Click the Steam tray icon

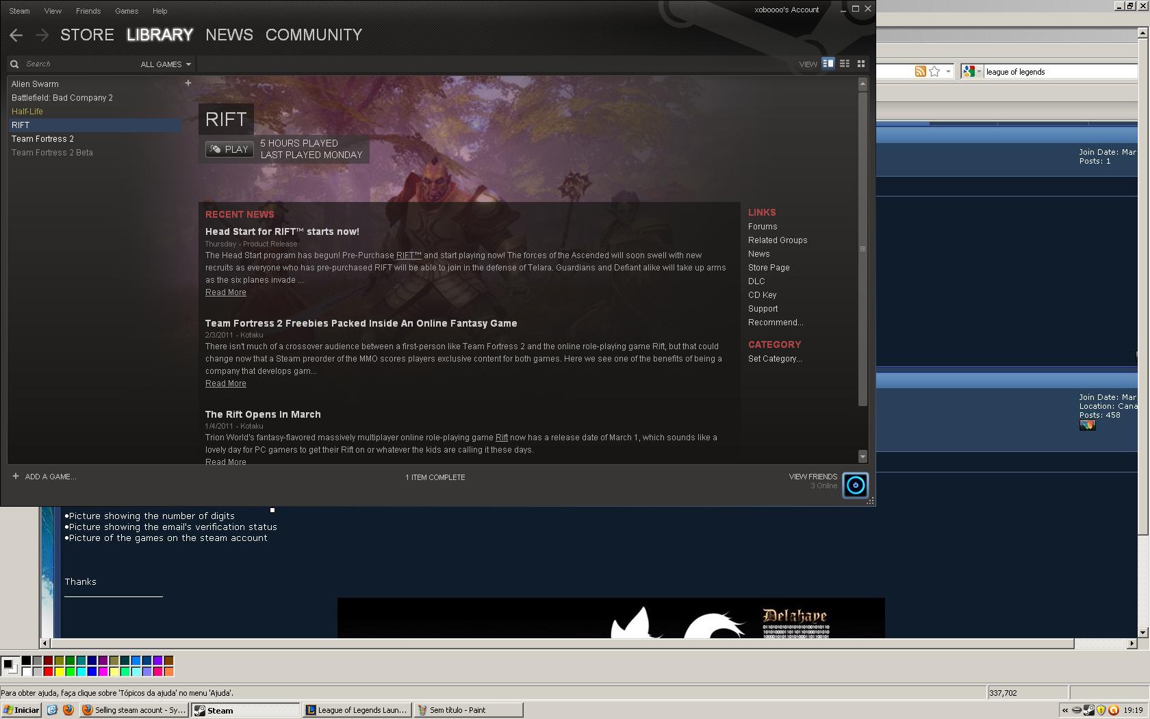pos(1089,710)
